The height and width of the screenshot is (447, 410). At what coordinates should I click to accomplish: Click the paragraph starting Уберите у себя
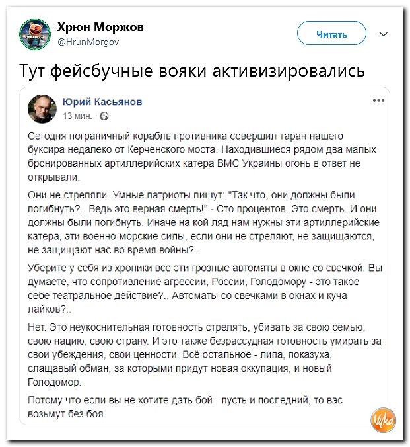coord(205,288)
